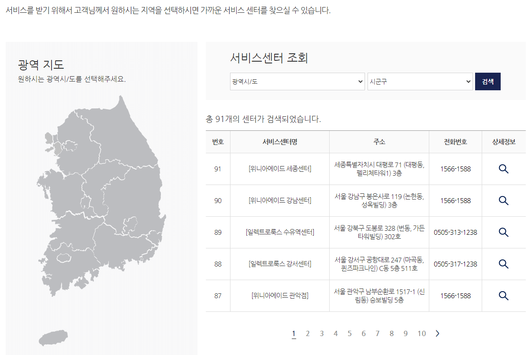Select page 2 in pagination
This screenshot has height=355, width=528.
pyautogui.click(x=308, y=333)
